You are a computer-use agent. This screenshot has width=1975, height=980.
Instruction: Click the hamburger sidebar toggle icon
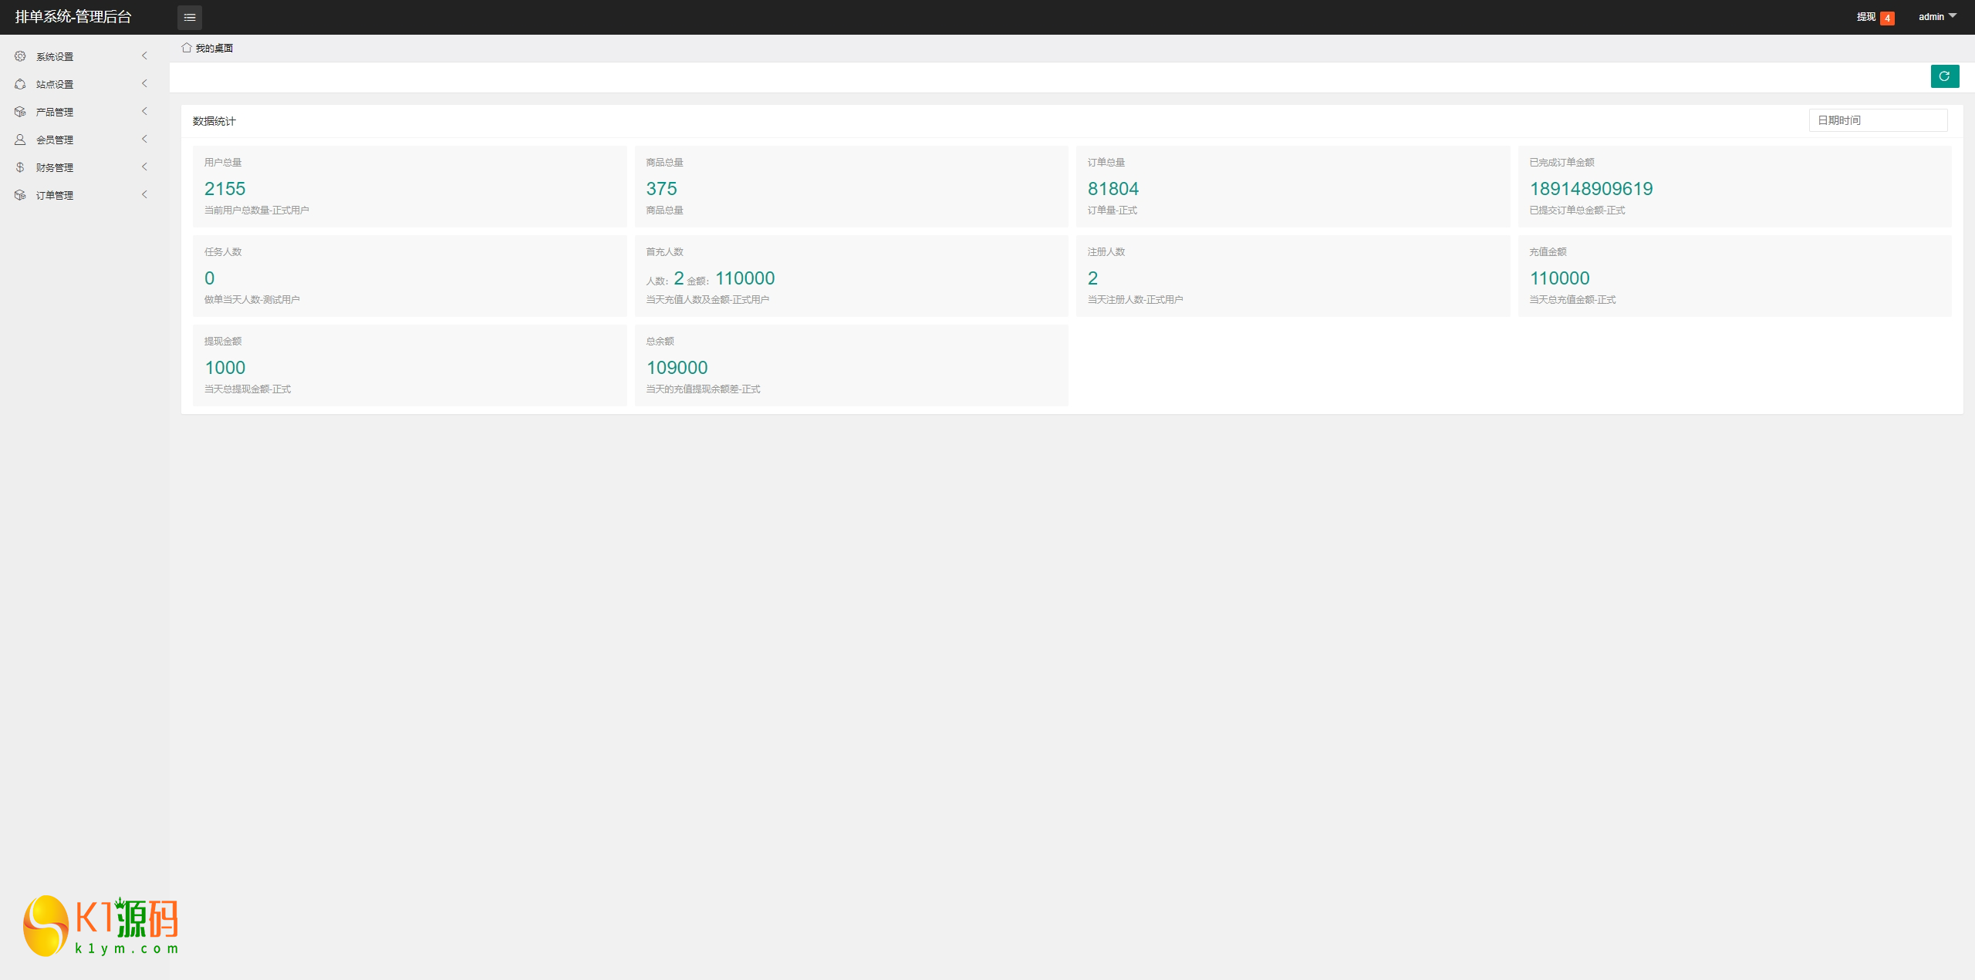[x=189, y=17]
